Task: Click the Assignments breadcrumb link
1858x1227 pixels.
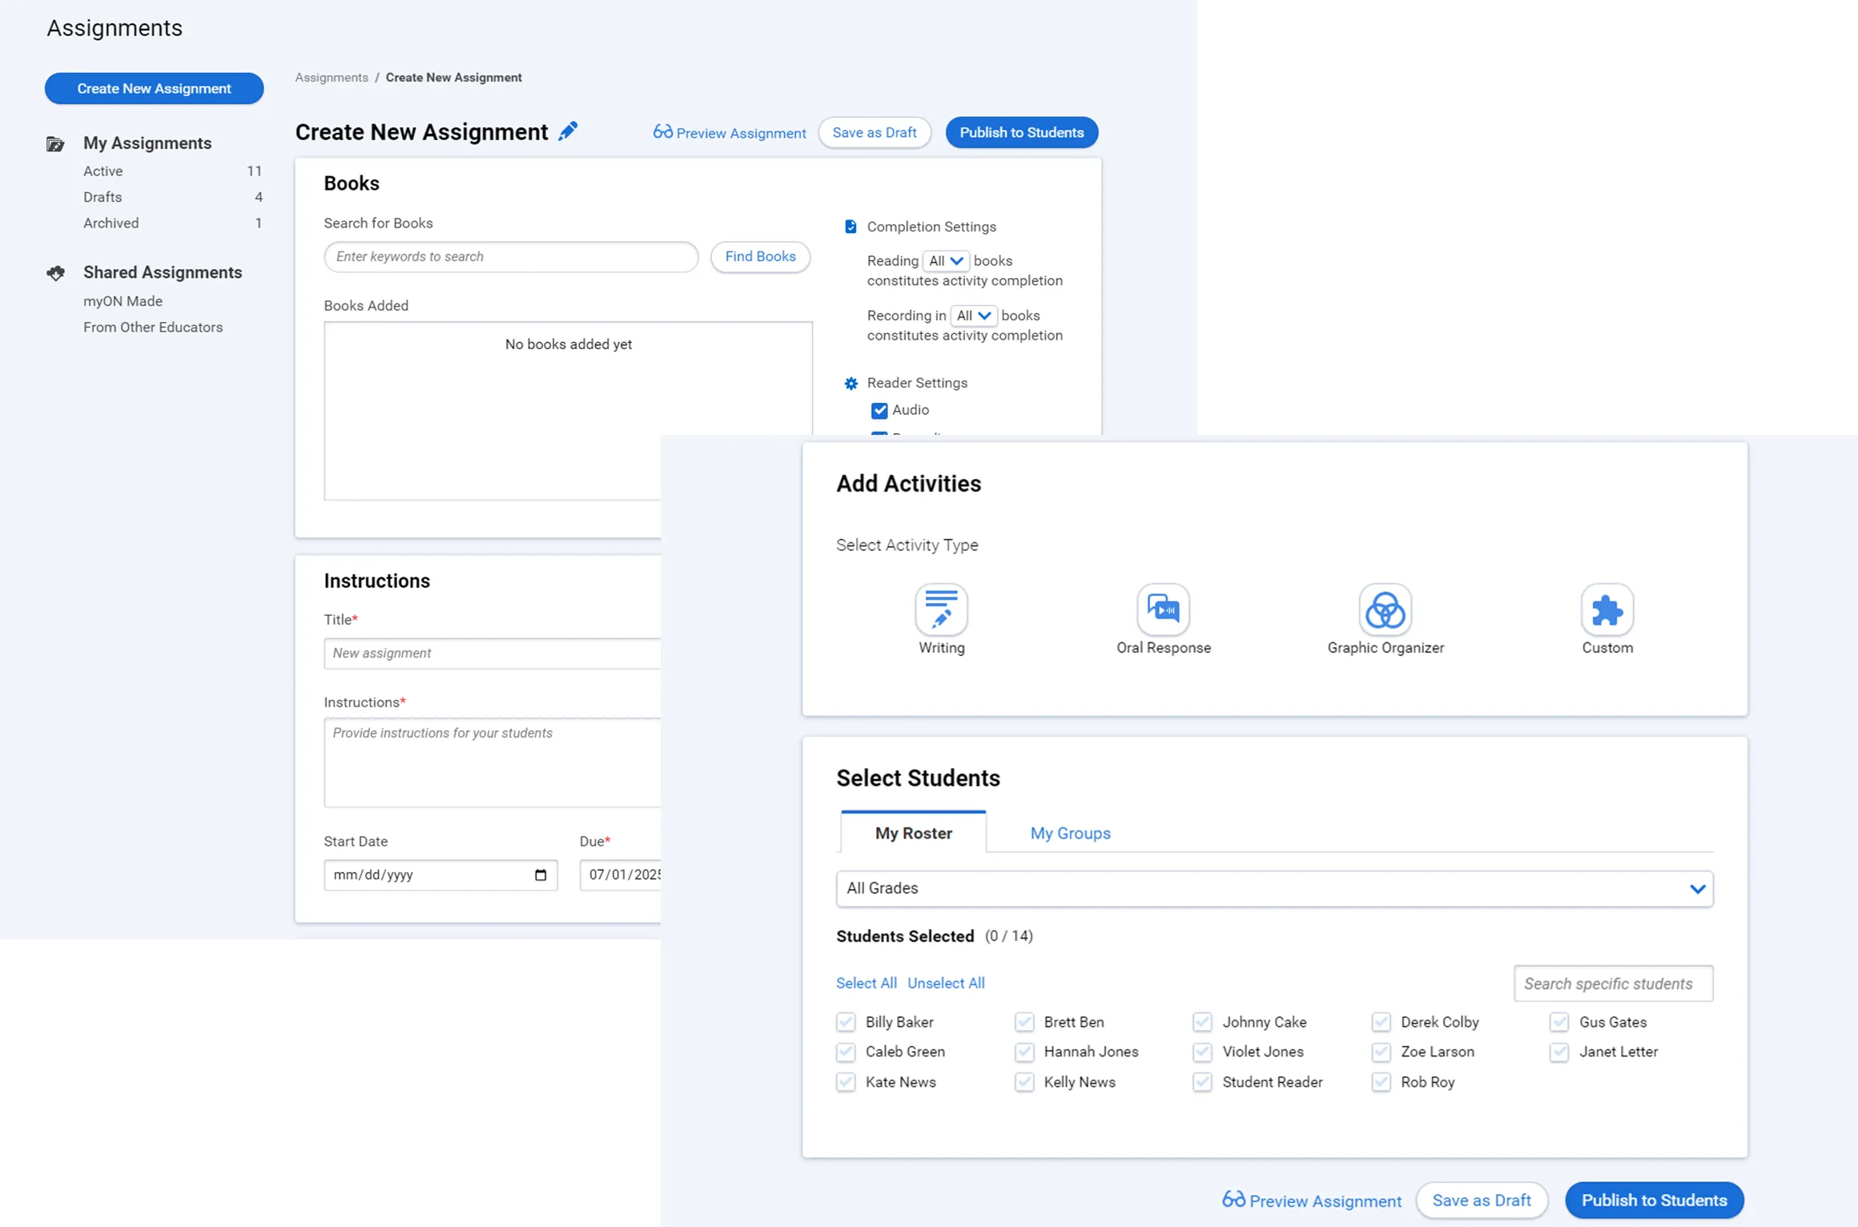Action: click(x=332, y=78)
